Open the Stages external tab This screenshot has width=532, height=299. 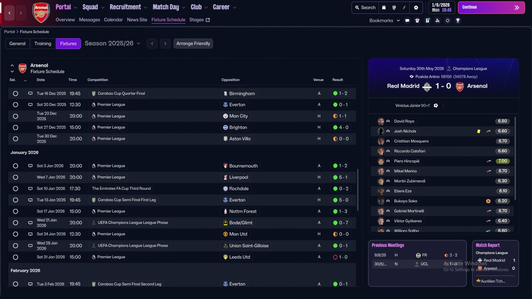tap(199, 20)
